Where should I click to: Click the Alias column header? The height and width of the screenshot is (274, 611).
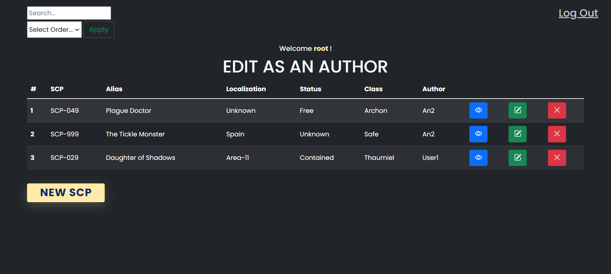pos(114,89)
